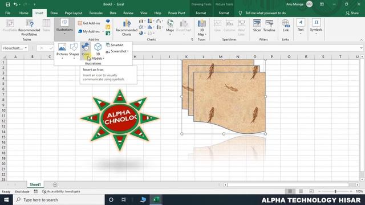Viewport: 365px width, 205px height.
Task: Insert a Slicer filter
Action: [x=257, y=26]
